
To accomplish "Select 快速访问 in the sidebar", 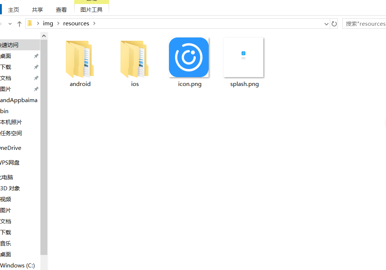I will pos(20,45).
